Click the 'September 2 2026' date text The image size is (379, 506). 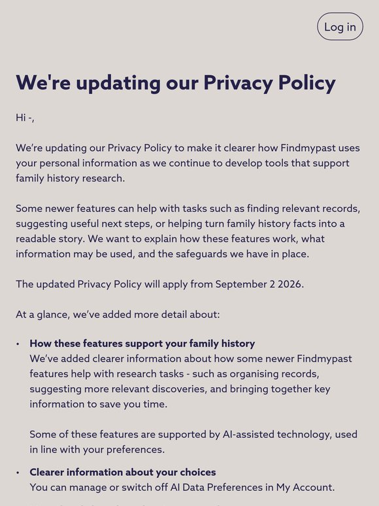(258, 284)
